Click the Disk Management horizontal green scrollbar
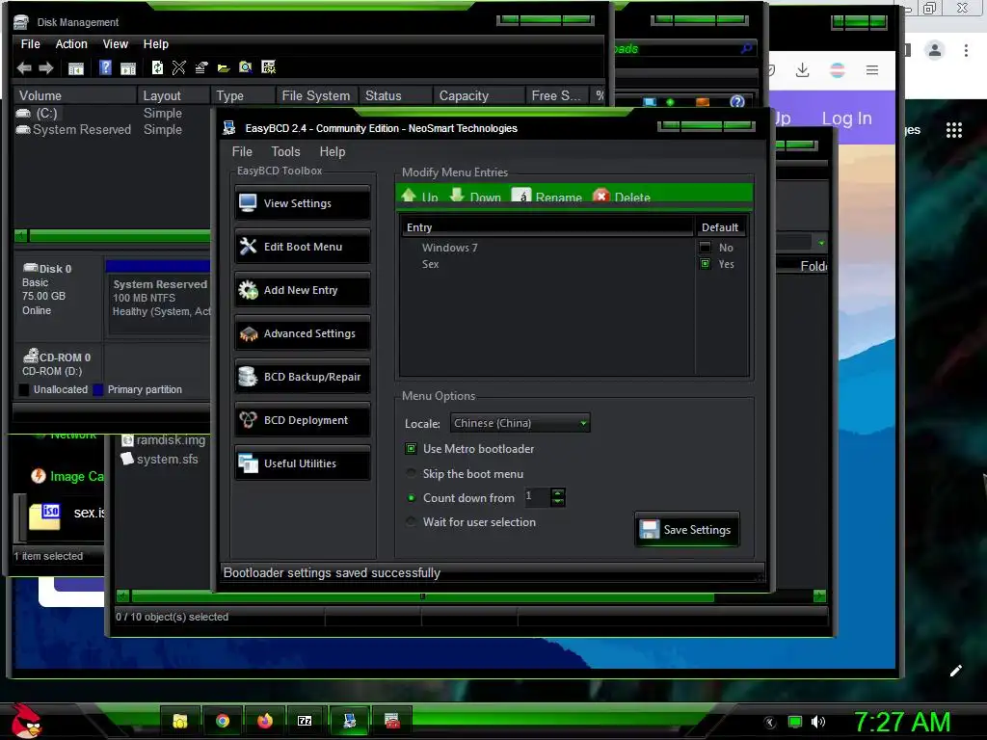 (x=120, y=236)
